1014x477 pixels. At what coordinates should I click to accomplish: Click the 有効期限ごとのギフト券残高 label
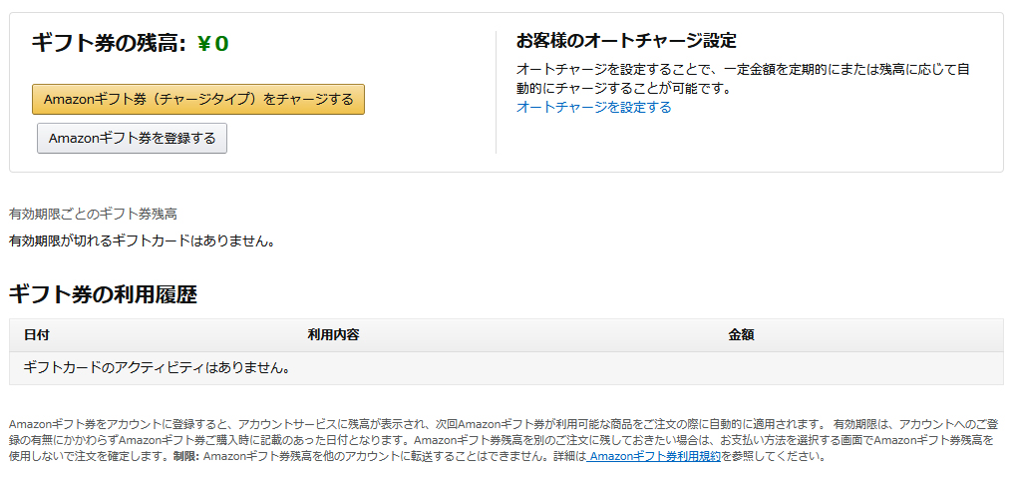point(93,215)
